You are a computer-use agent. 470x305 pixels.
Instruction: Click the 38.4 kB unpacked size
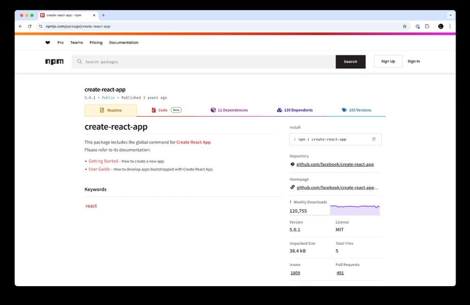pyautogui.click(x=298, y=251)
